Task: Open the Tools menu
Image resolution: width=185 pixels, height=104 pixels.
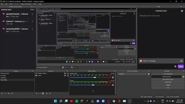Action: click(35, 4)
